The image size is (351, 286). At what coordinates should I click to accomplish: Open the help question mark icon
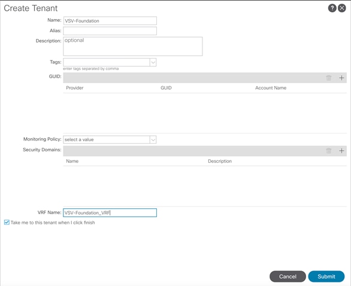[x=332, y=8]
